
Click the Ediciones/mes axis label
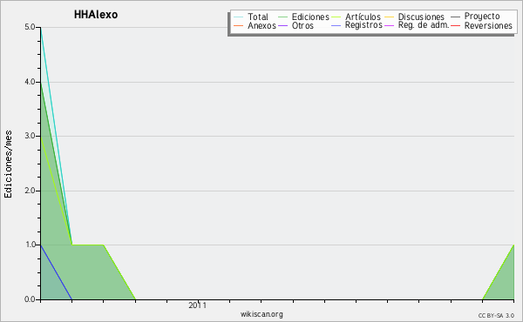(8, 164)
